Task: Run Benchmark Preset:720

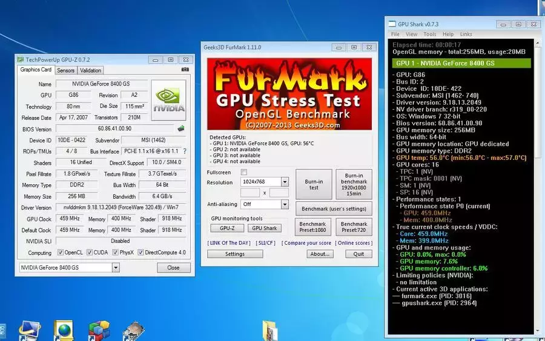Action: pyautogui.click(x=354, y=227)
